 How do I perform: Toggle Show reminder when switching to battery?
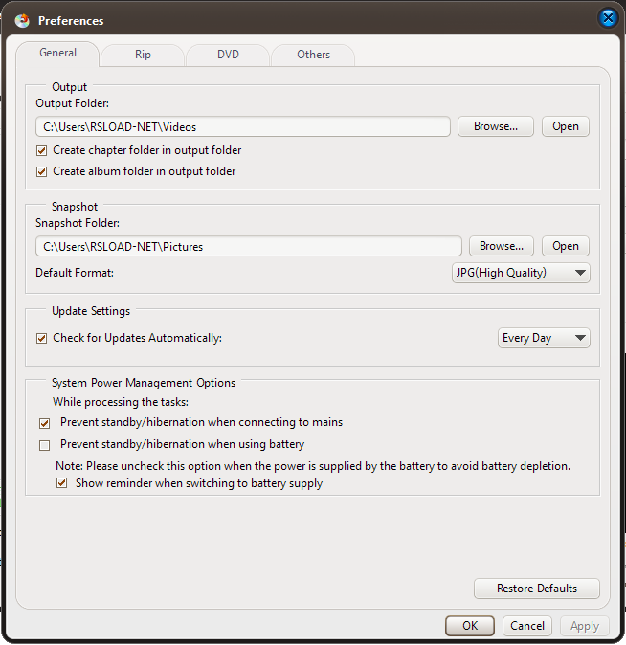coord(61,483)
